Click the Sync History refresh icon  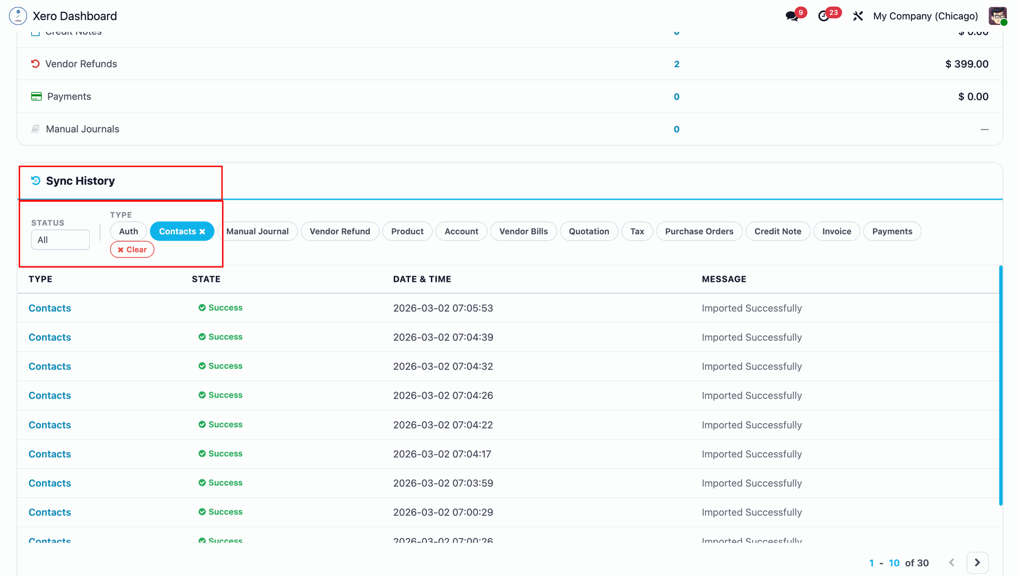pyautogui.click(x=36, y=180)
